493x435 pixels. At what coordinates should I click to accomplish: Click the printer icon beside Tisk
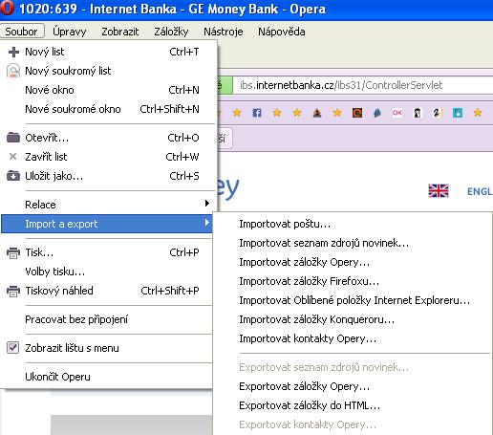pos(13,252)
